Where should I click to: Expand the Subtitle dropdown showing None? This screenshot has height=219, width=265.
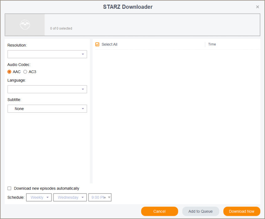[47, 109]
